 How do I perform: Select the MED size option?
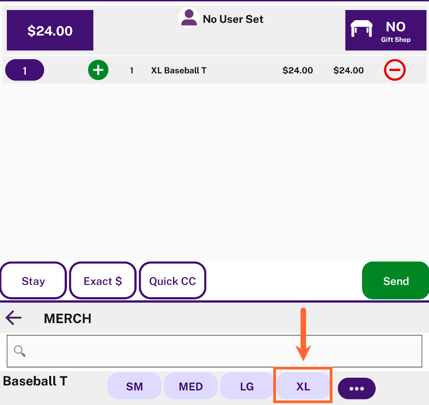pos(191,386)
